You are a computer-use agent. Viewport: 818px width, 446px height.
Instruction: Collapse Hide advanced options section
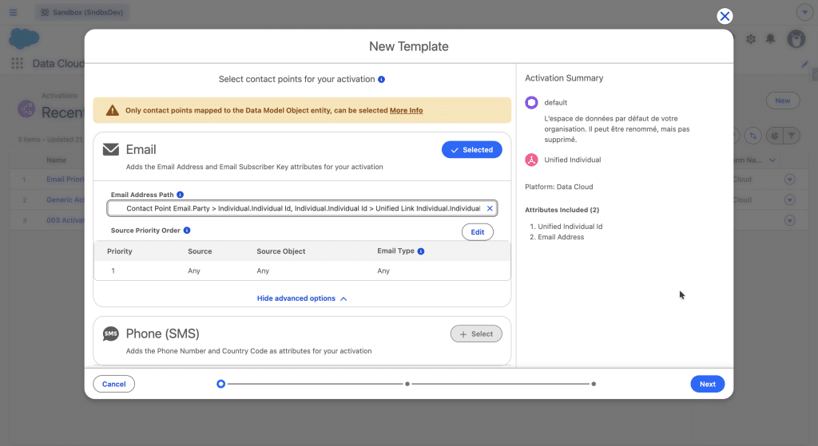click(302, 298)
